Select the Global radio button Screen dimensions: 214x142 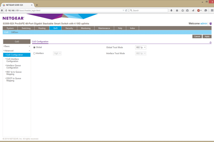(x=34, y=47)
